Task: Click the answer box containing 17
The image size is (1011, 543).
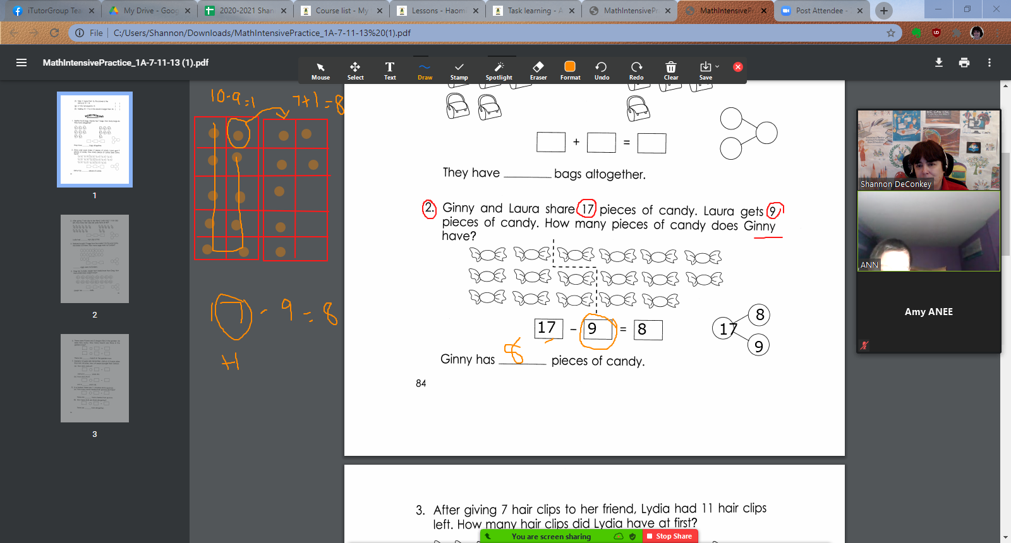Action: [548, 328]
